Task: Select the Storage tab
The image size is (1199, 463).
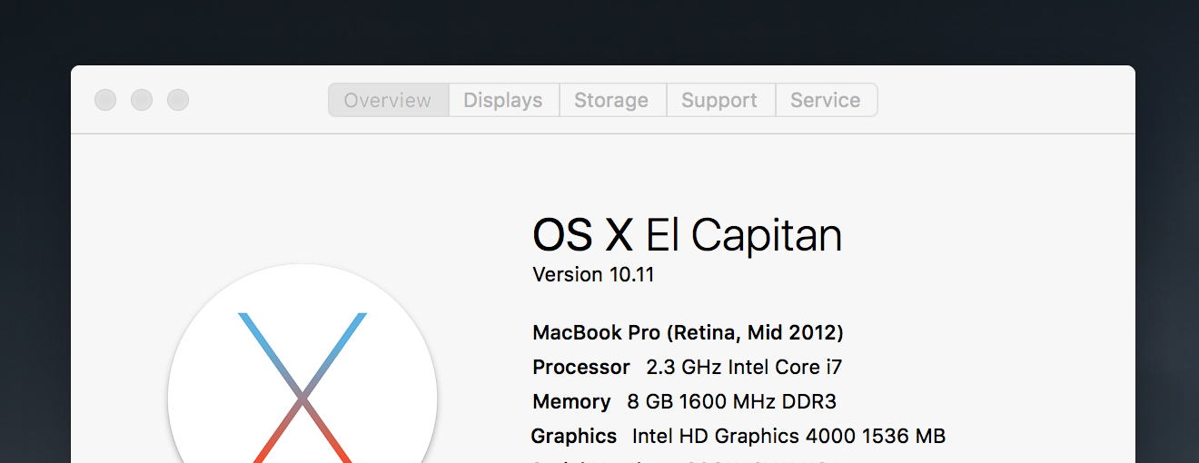Action: 611,100
